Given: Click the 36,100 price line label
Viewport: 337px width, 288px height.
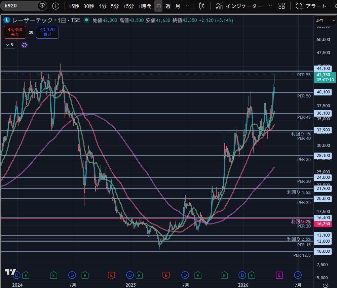Looking at the screenshot, I should click(323, 113).
